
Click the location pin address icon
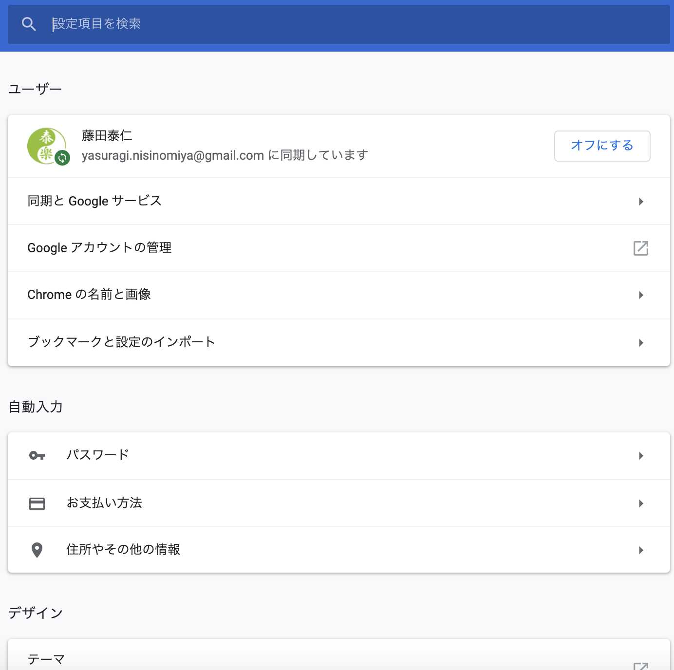[37, 550]
